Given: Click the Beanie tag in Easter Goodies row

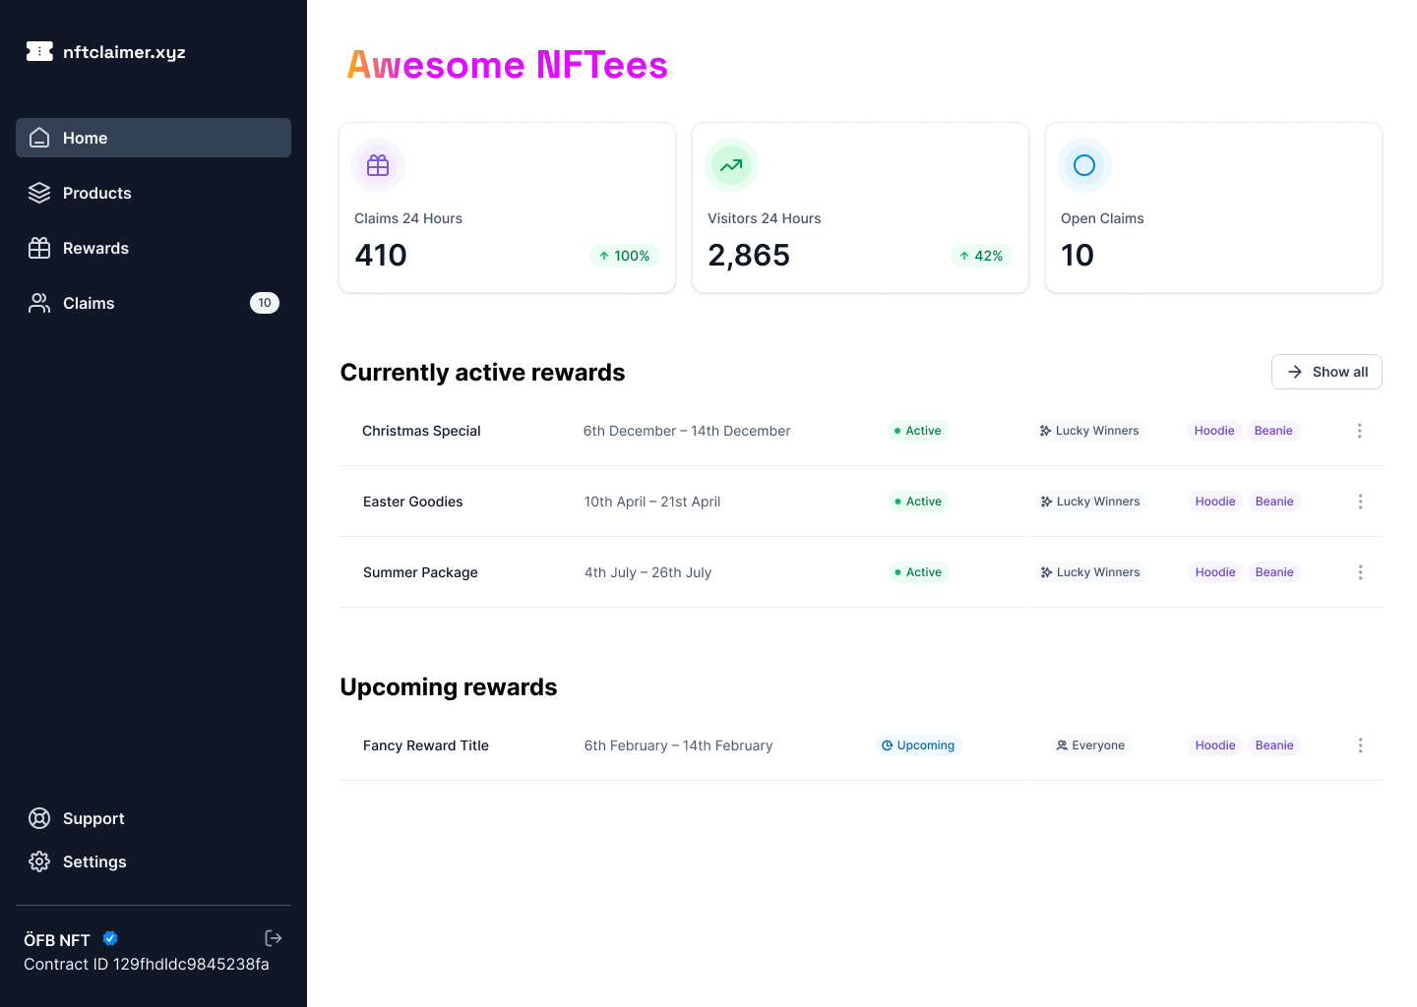Looking at the screenshot, I should pos(1274,502).
